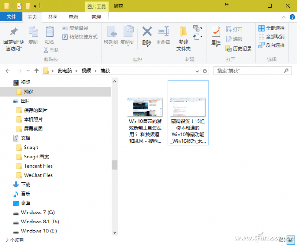297x245 pixels.
Task: Click the Pin to Quick access icon
Action: 14,32
